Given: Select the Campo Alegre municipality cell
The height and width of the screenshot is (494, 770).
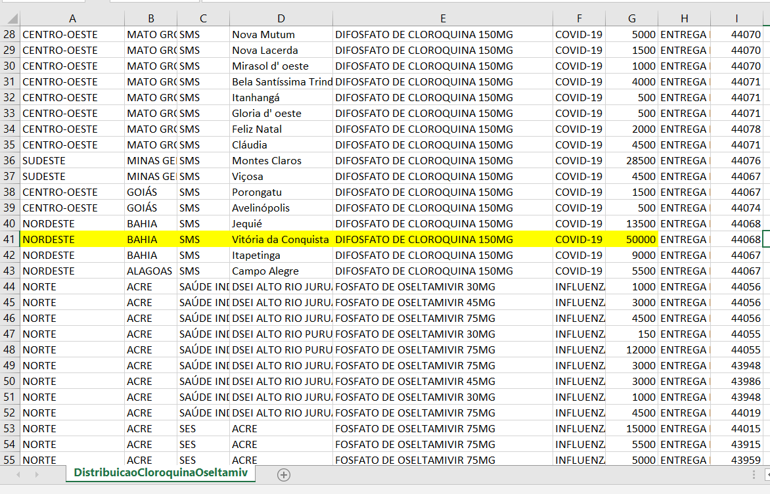Looking at the screenshot, I should pos(281,271).
